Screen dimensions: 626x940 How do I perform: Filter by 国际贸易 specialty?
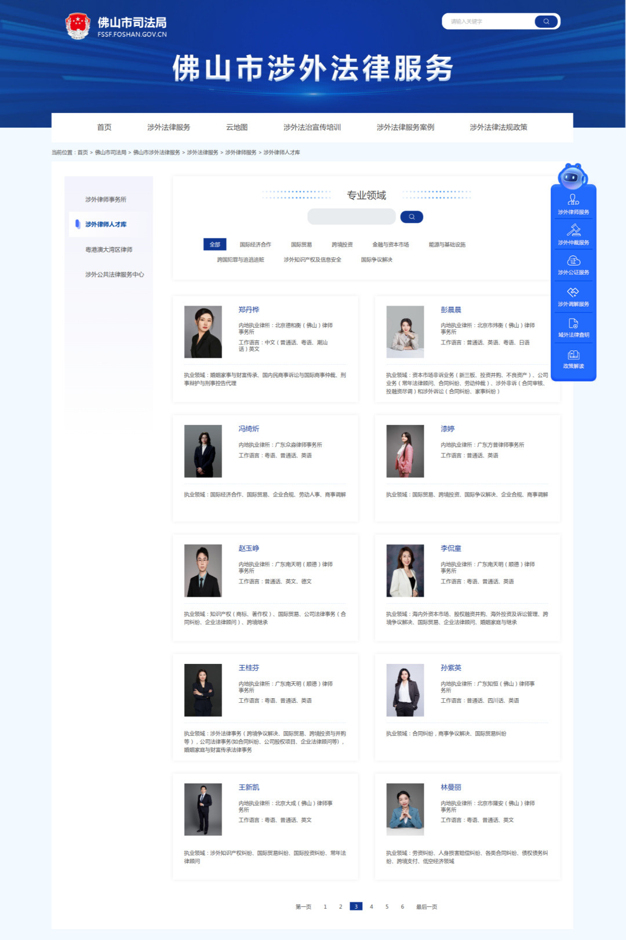tap(301, 245)
